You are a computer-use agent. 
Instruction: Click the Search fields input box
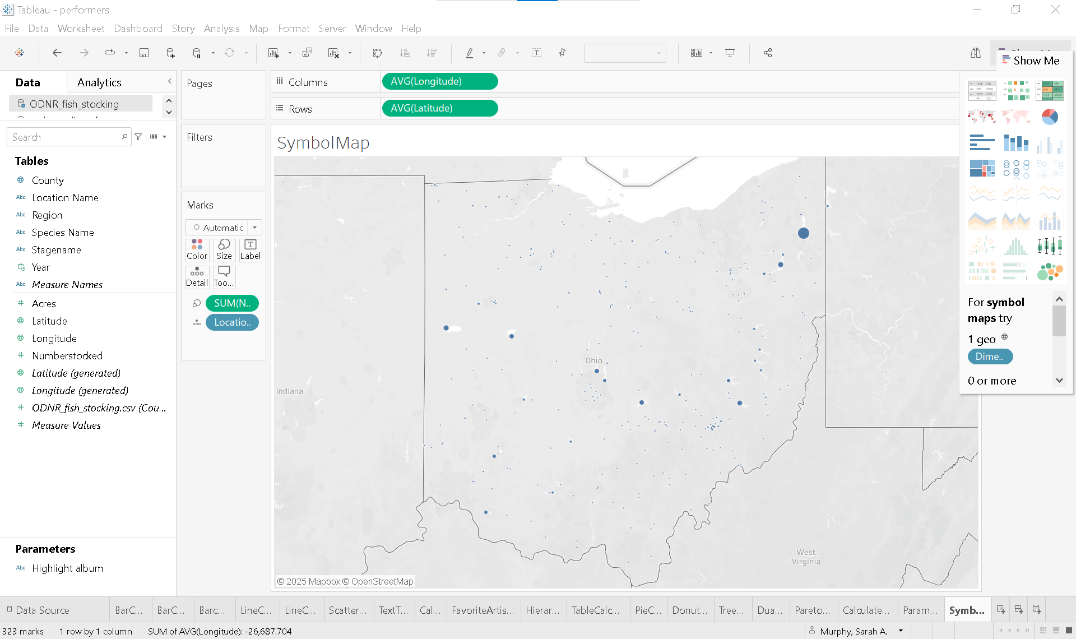(x=64, y=137)
